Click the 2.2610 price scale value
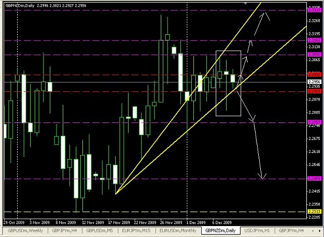Viewport: 324px width, 237px height. click(314, 152)
